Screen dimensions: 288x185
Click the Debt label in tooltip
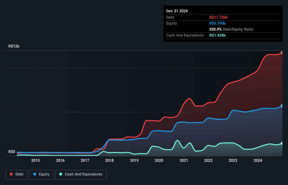click(x=170, y=17)
